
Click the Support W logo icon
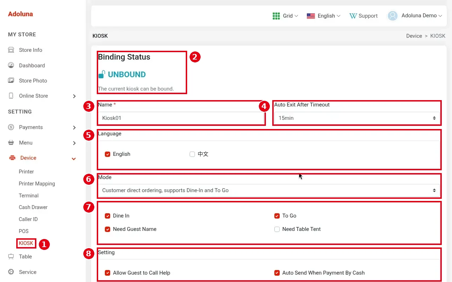tap(353, 16)
